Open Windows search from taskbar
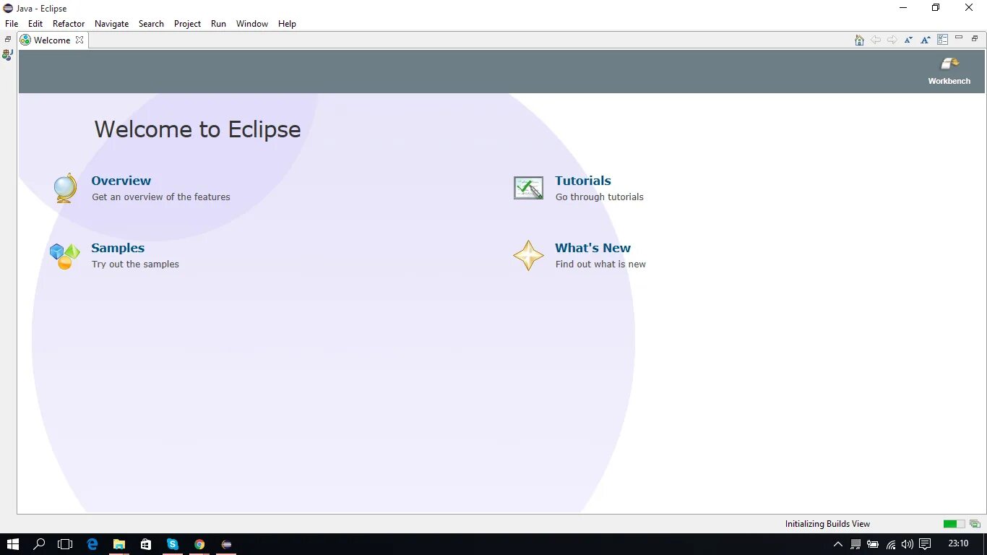The width and height of the screenshot is (987, 555). (x=39, y=544)
